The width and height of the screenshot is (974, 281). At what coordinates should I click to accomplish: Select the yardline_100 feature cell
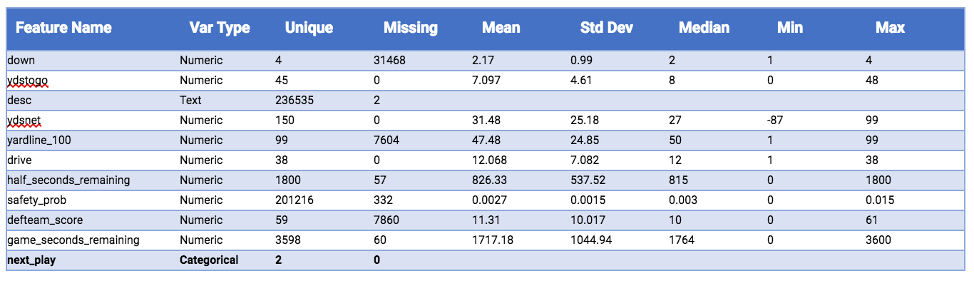point(39,140)
